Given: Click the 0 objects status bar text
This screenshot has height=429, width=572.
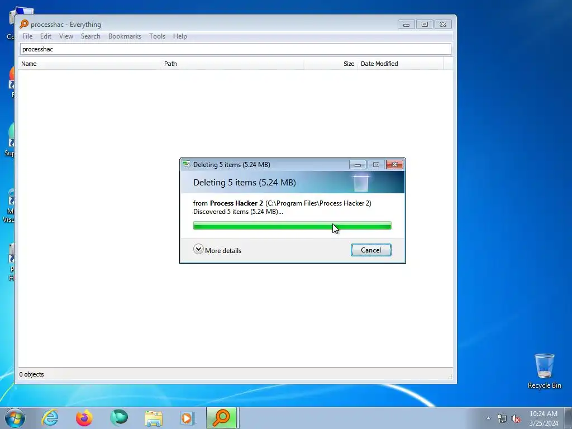Looking at the screenshot, I should point(31,374).
